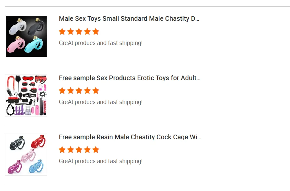Open the "Male Sex Toys Small Standard" title link

[129, 19]
